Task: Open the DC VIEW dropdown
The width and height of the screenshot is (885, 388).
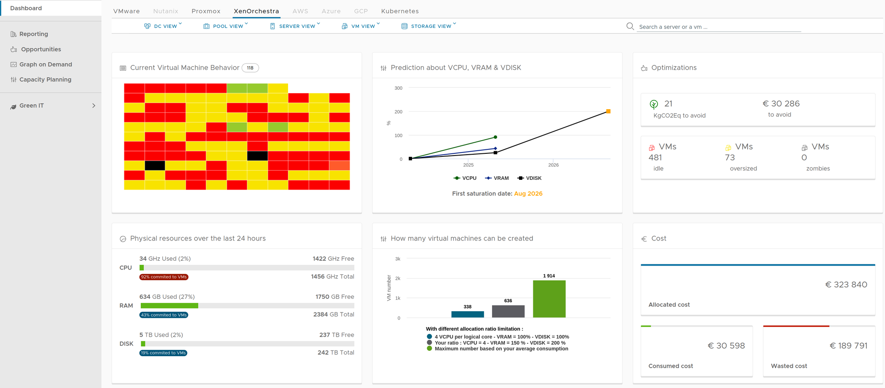Action: point(163,26)
